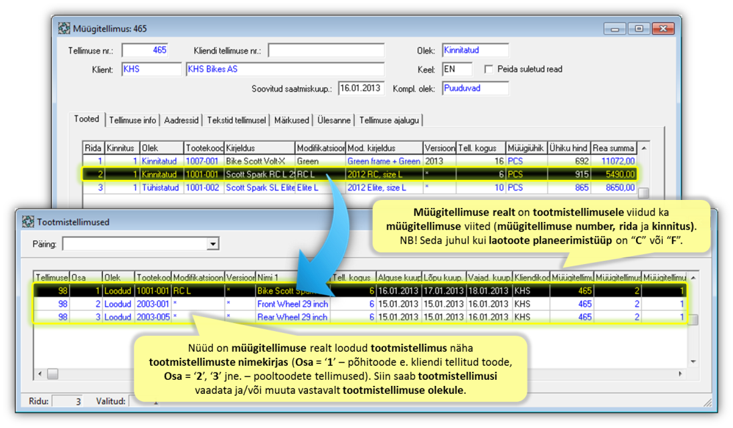The image size is (733, 428).
Task: Minimize the Müügitellimus window
Action: [615, 29]
